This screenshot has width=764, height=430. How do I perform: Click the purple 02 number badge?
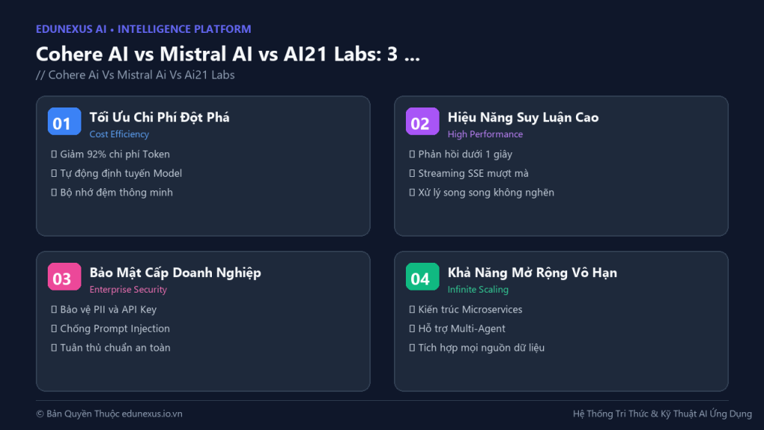422,122
